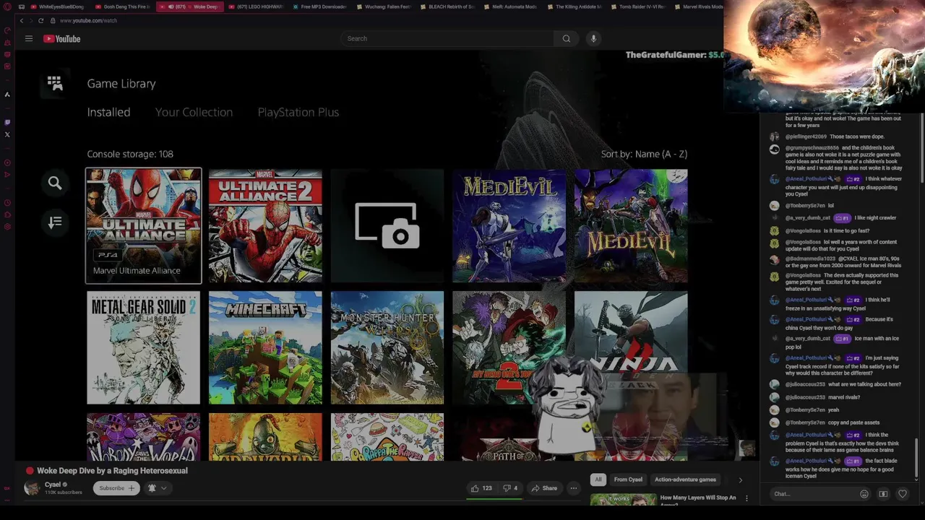The width and height of the screenshot is (925, 520).
Task: Open How Many Layers suggested video thumbnail
Action: coord(623,500)
